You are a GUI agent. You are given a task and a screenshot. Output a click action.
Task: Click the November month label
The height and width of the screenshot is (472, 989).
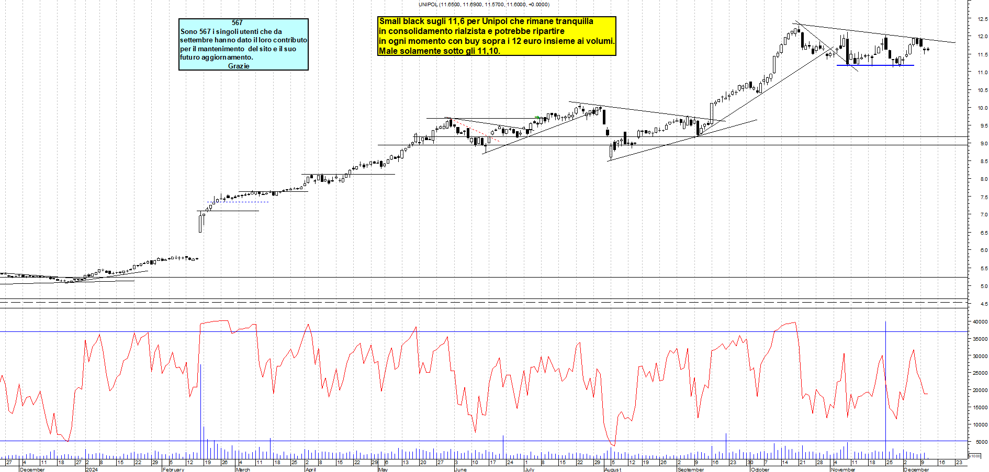point(843,469)
